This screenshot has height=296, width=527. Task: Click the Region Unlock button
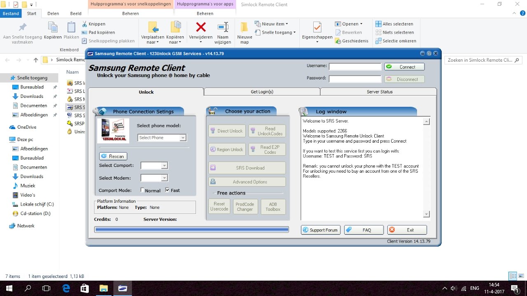point(227,150)
